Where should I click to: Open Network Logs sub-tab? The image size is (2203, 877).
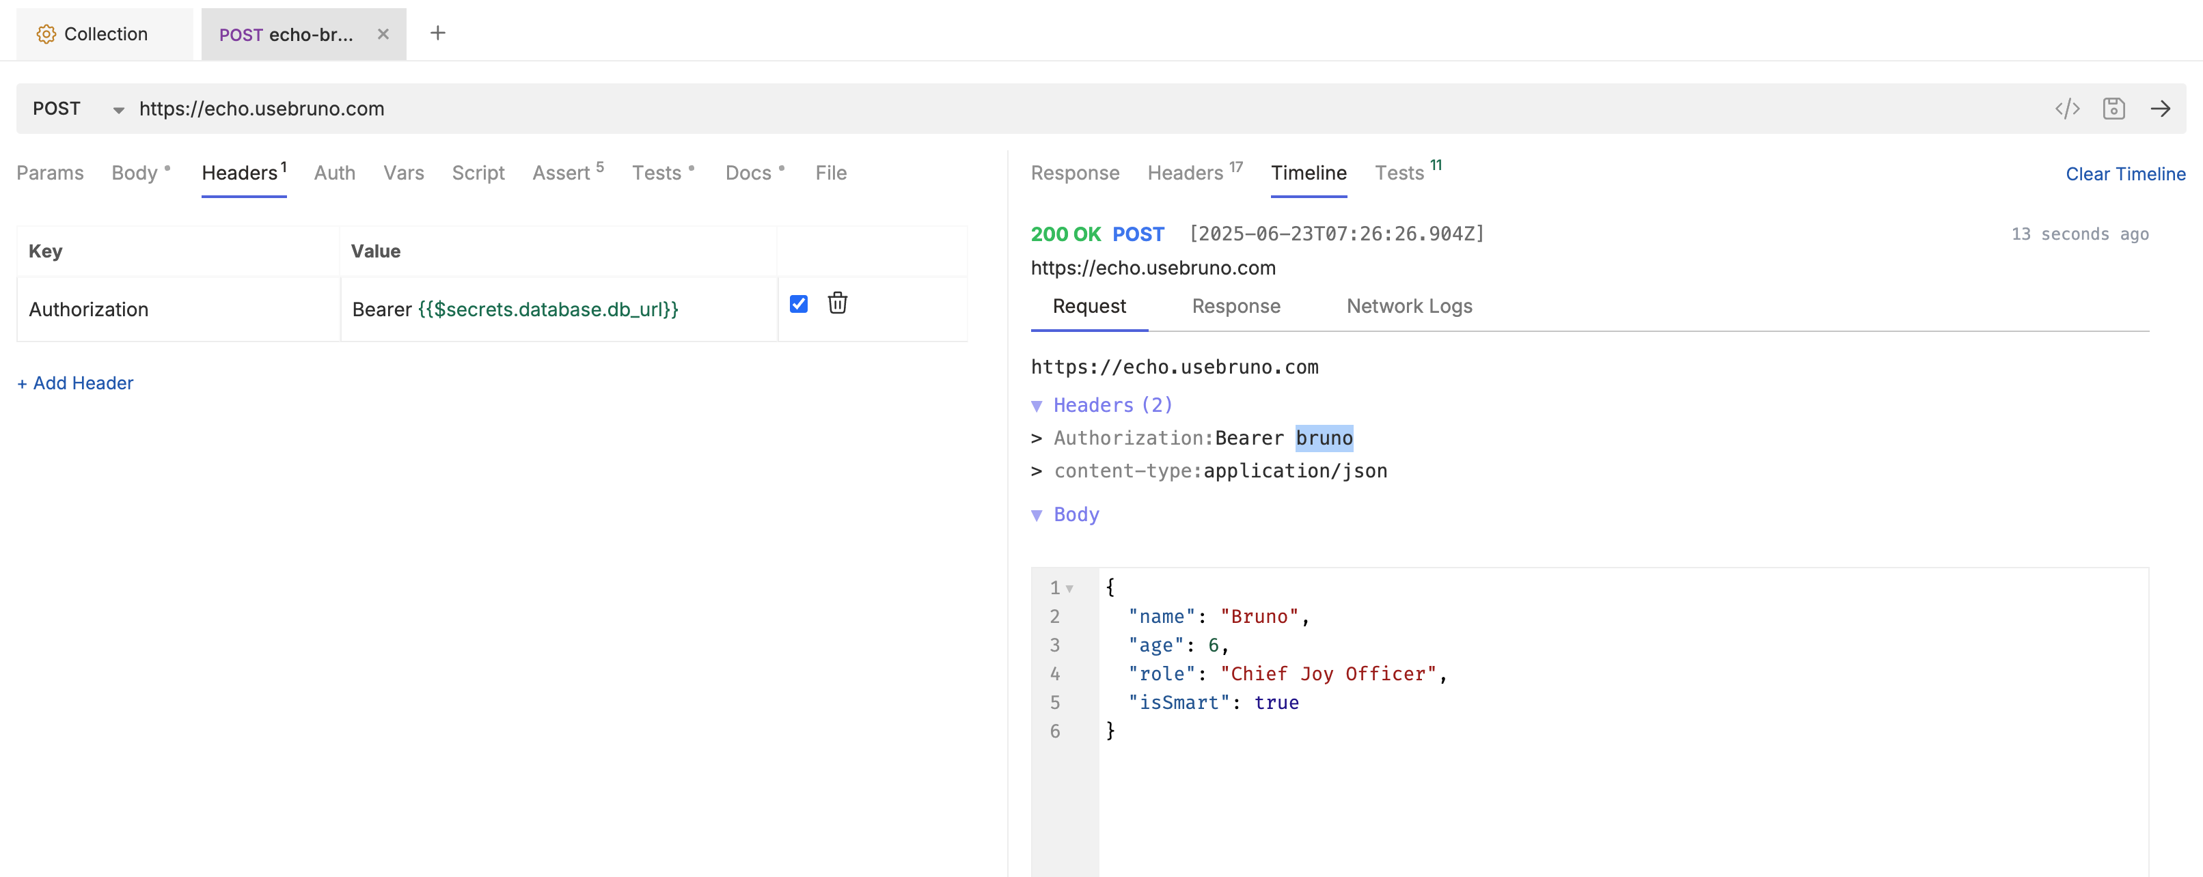click(1408, 306)
